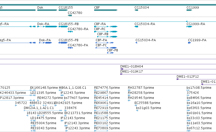Open EST bs31g03.5prime

point(148,108)
